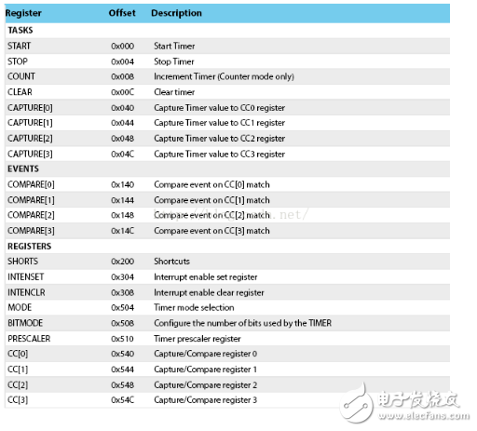Select the Register column header
The height and width of the screenshot is (431, 477).
[x=23, y=13]
